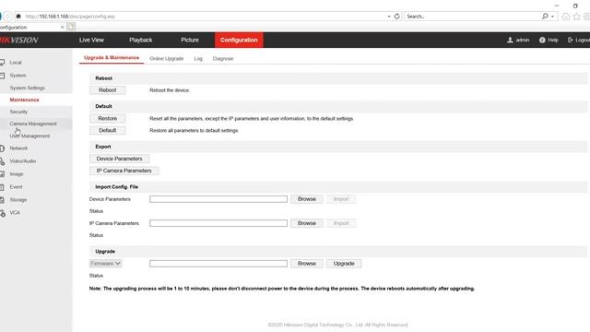Screen dimensions: 590x332
Task: Open Camera Management in sidebar
Action: click(33, 124)
